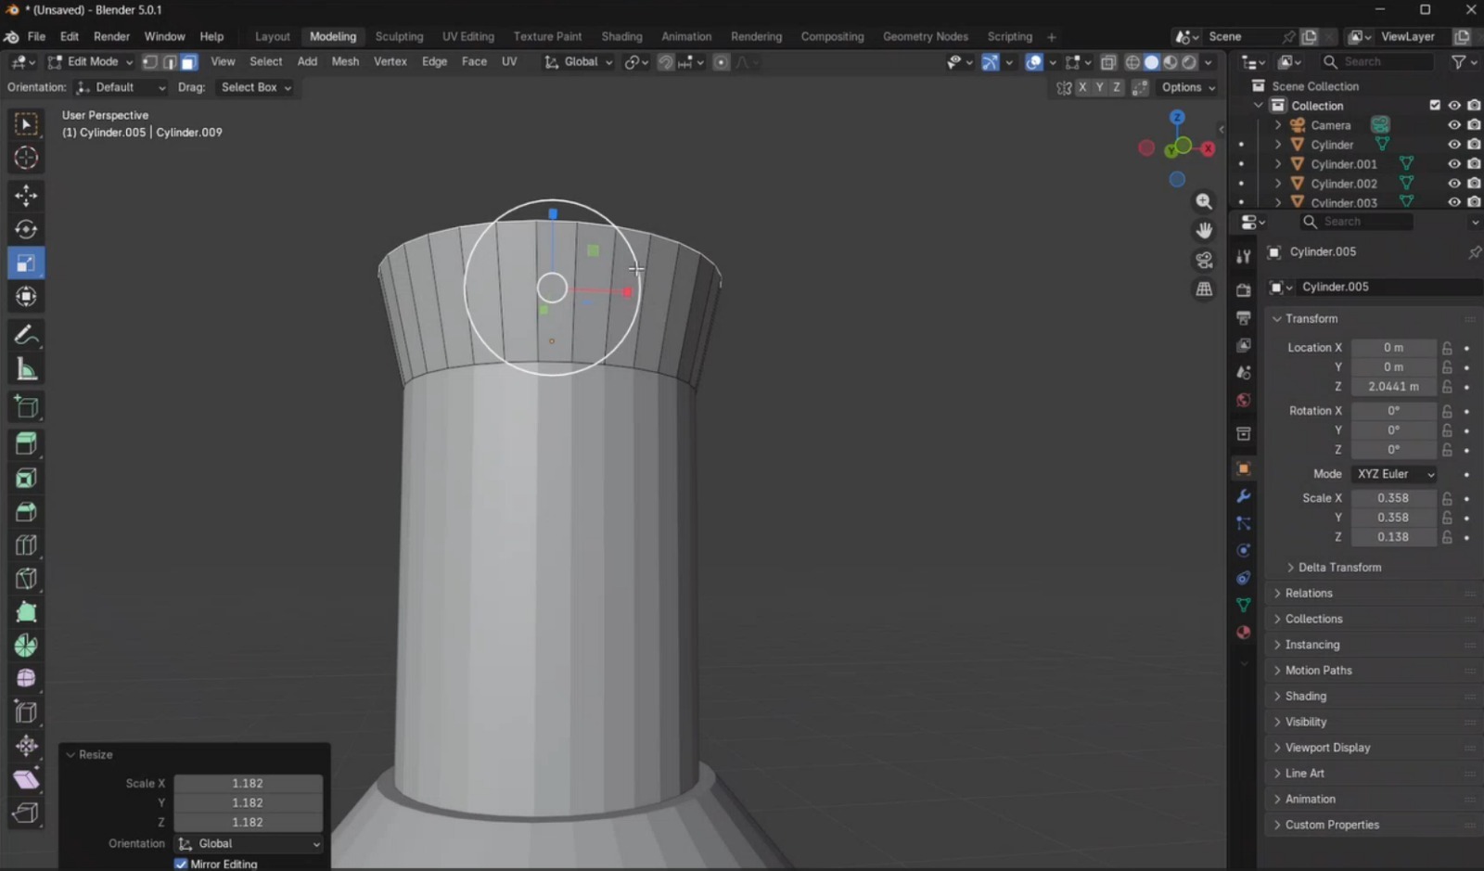The height and width of the screenshot is (871, 1484).
Task: Select the Move tool in the toolbar
Action: [x=25, y=195]
